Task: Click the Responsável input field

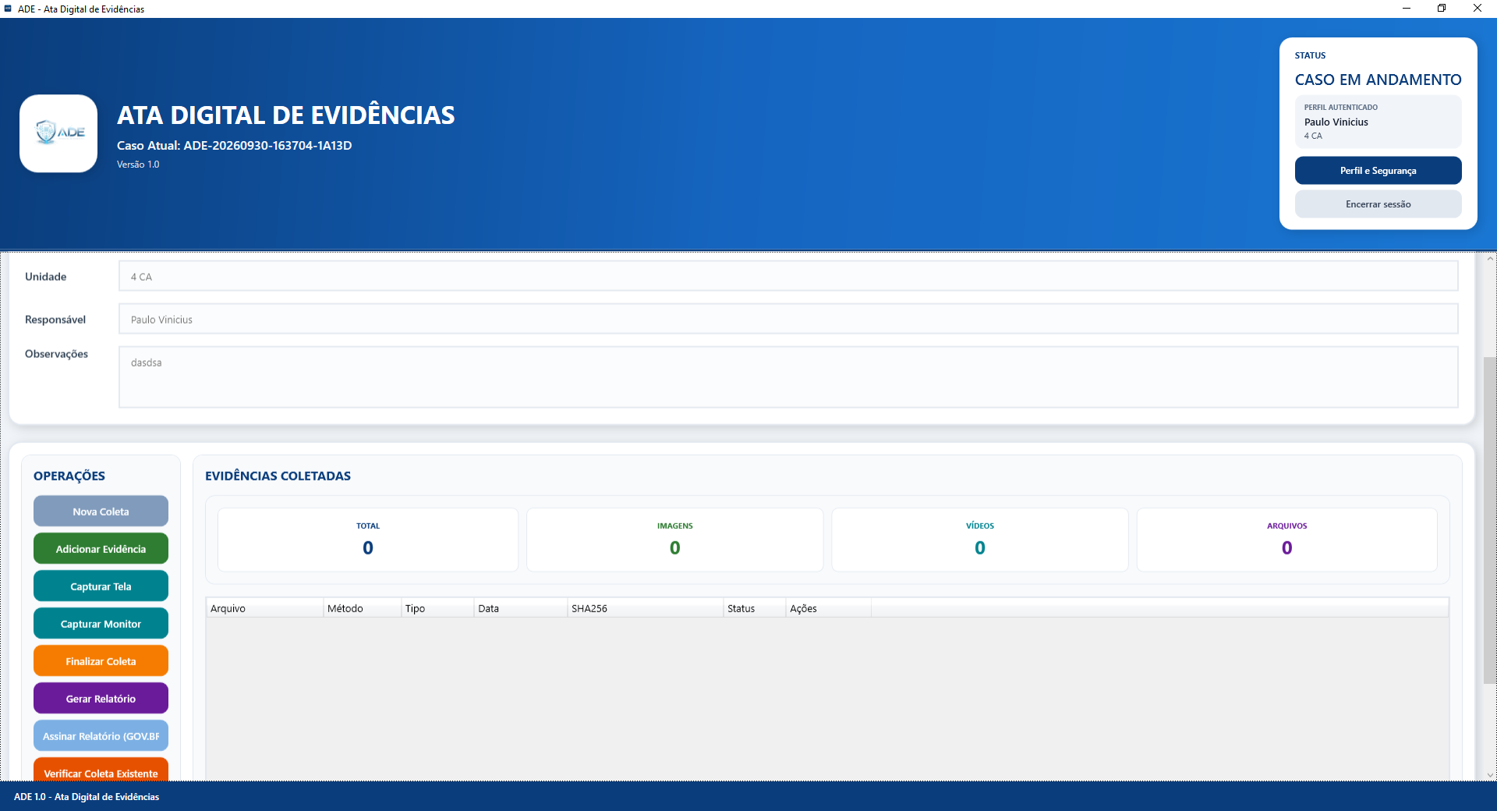Action: coord(788,319)
